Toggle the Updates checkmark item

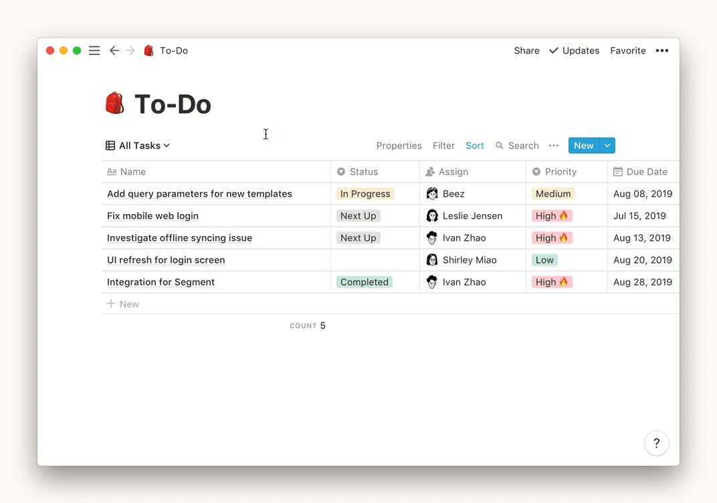tap(574, 51)
